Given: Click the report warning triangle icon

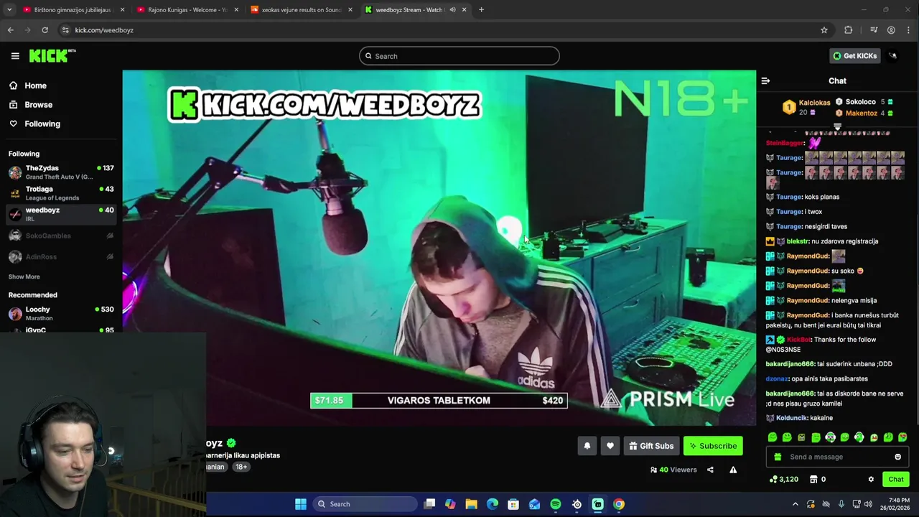Looking at the screenshot, I should coord(733,470).
